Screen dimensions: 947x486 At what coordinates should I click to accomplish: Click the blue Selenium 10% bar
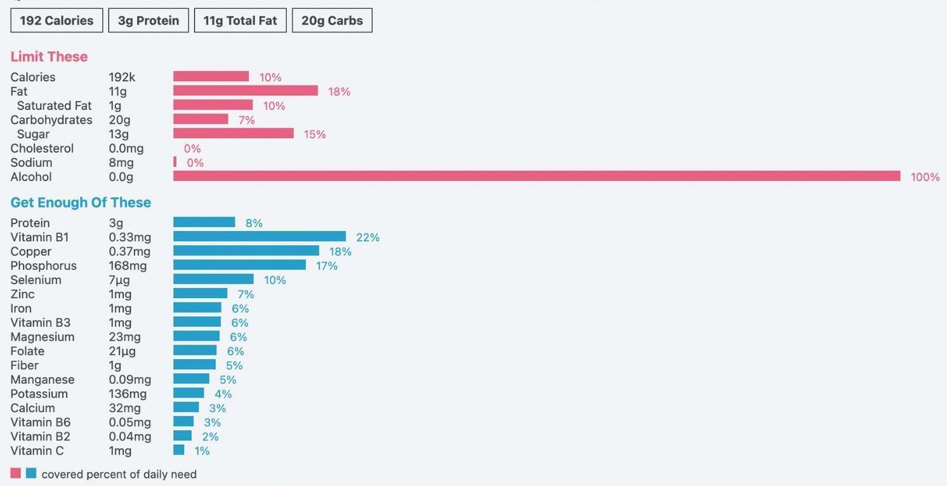click(213, 279)
